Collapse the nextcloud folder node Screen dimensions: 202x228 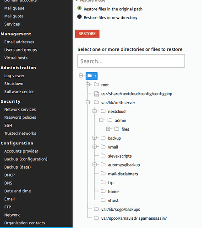[x=94, y=111]
